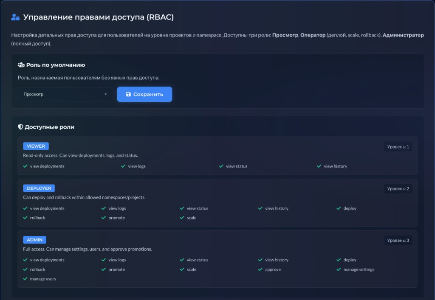Click the checkmark beside "manage users" in ADMIN
This screenshot has height=300, width=435.
(x=25, y=279)
